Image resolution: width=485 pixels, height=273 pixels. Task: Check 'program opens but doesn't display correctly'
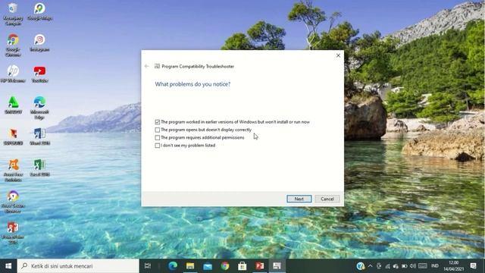[157, 130]
